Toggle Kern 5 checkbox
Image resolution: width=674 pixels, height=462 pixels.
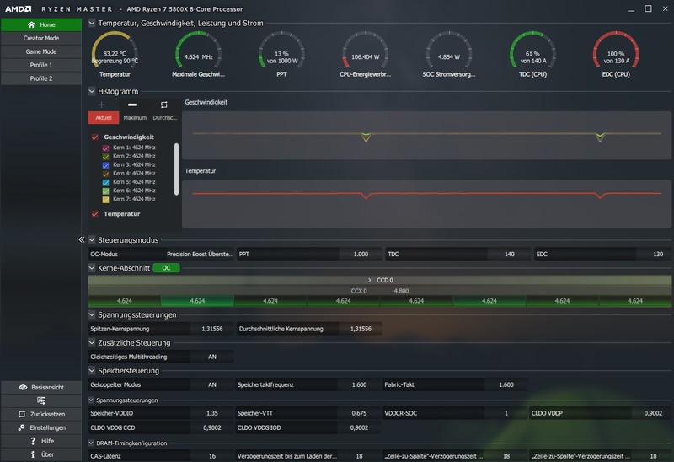click(x=106, y=182)
